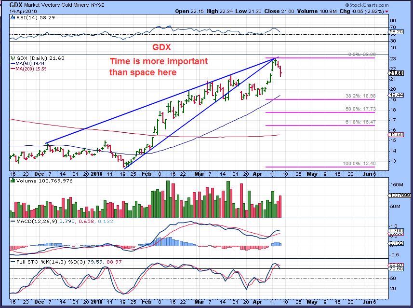Click the 14-Apr-2016 date label
Image resolution: width=413 pixels, height=308 pixels.
coord(23,12)
